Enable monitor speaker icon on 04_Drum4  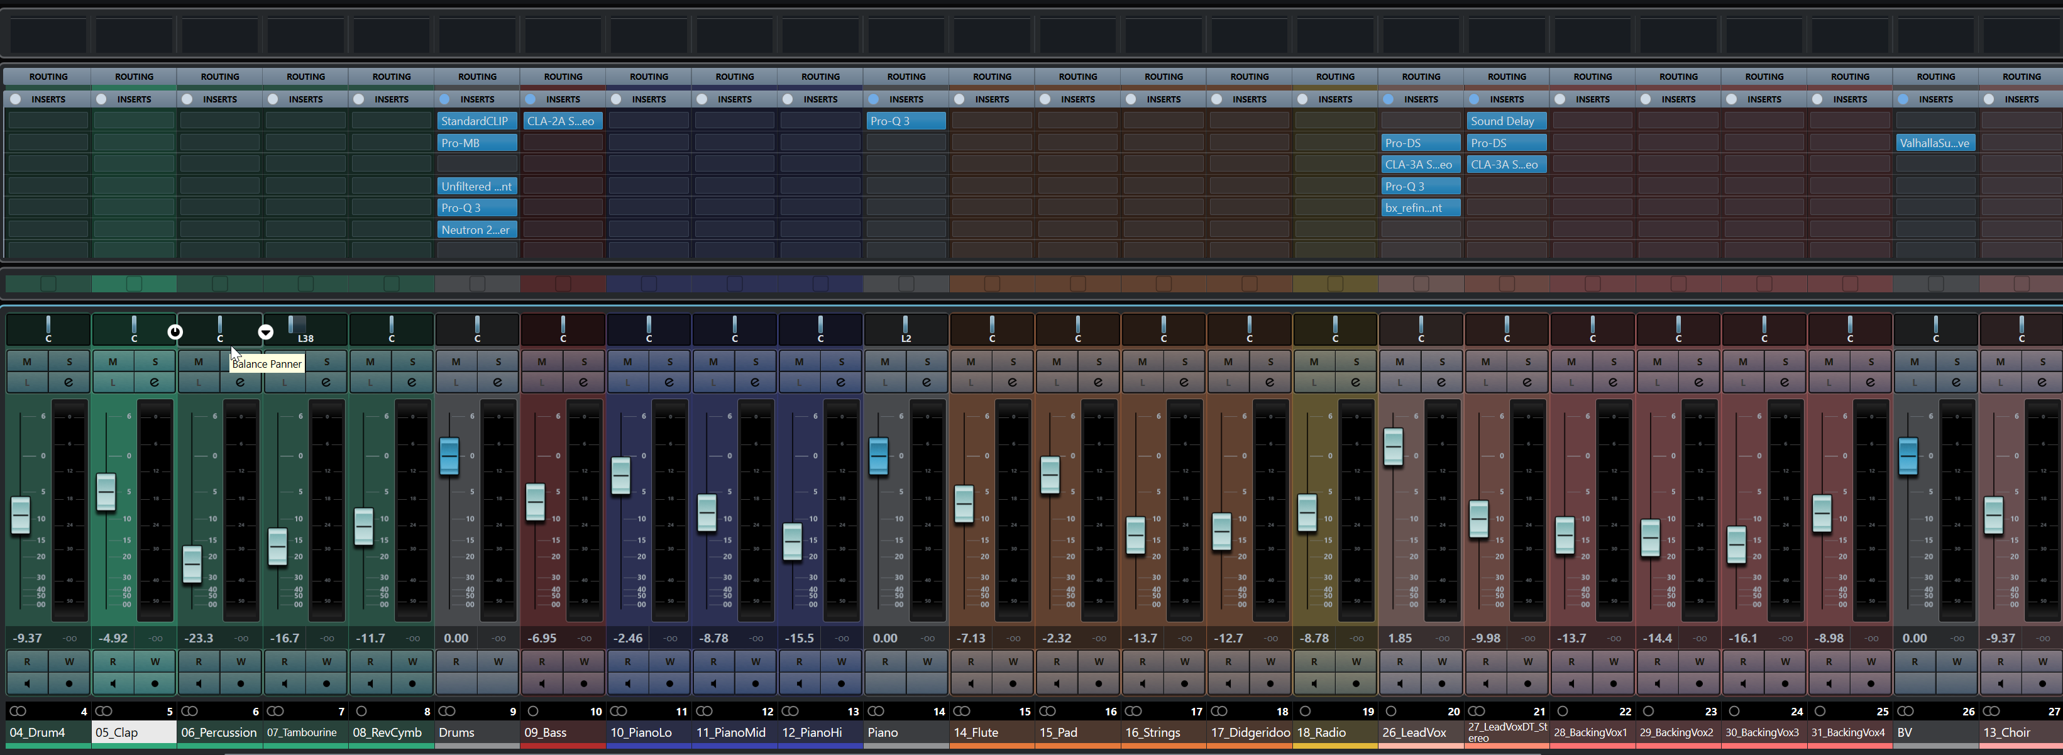[27, 684]
